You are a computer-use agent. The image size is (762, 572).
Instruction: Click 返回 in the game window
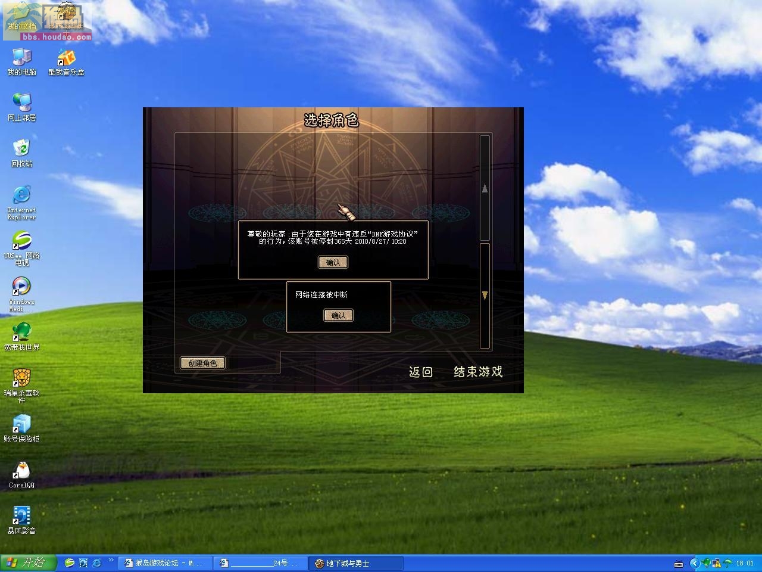[420, 372]
